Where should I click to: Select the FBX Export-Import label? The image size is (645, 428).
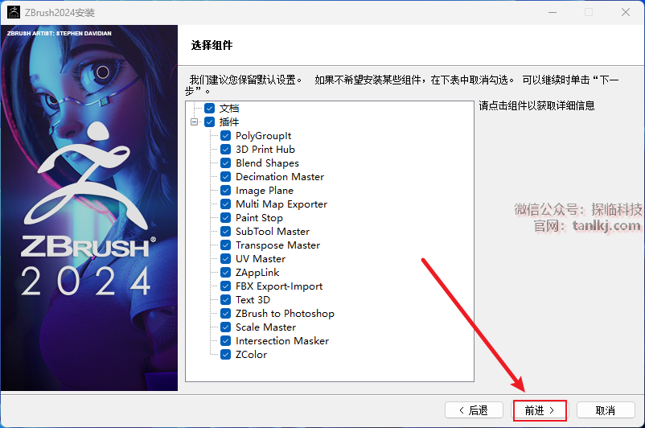click(279, 286)
